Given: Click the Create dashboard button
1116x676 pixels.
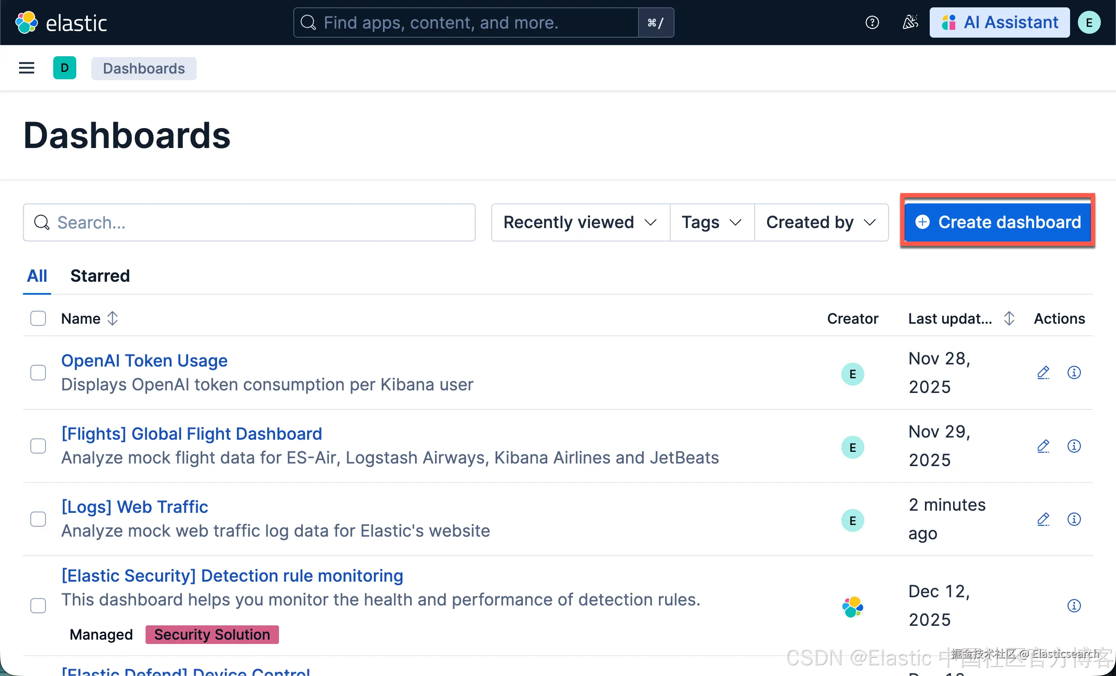Looking at the screenshot, I should (997, 222).
